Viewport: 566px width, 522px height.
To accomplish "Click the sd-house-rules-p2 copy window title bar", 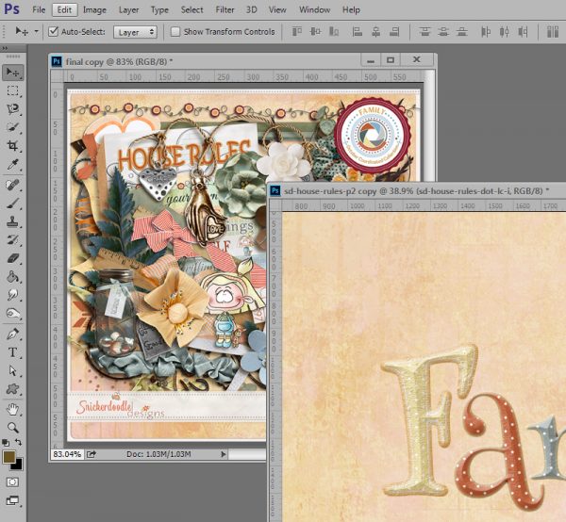I will [417, 190].
